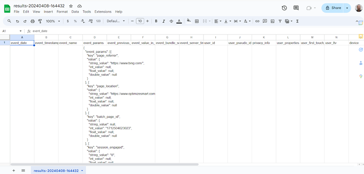Star the results-20240408-164432 document

[71, 6]
